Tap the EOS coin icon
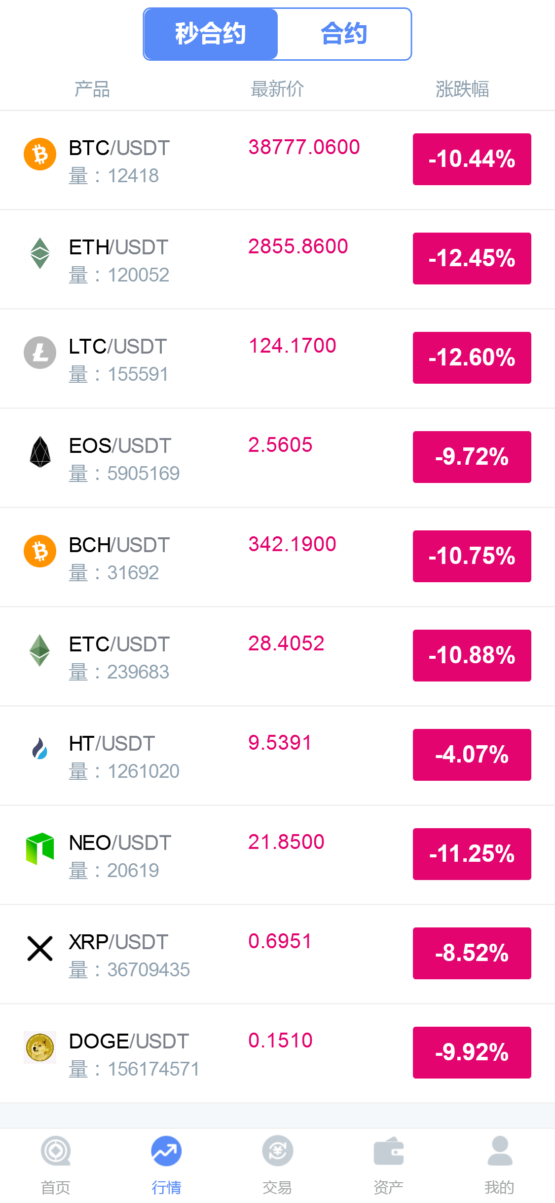The image size is (555, 1203). (40, 452)
